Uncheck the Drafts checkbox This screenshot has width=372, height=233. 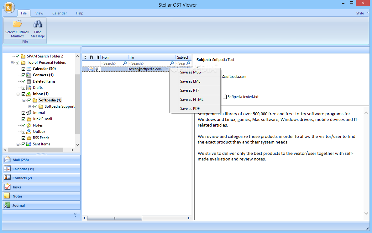coord(23,88)
